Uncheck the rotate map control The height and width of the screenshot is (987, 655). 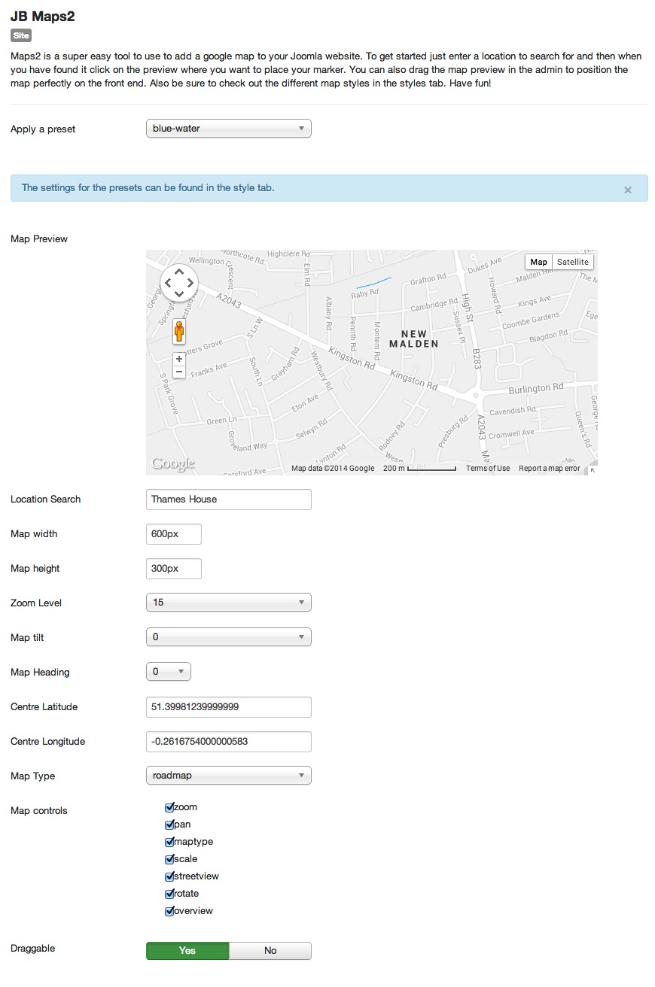tap(169, 894)
